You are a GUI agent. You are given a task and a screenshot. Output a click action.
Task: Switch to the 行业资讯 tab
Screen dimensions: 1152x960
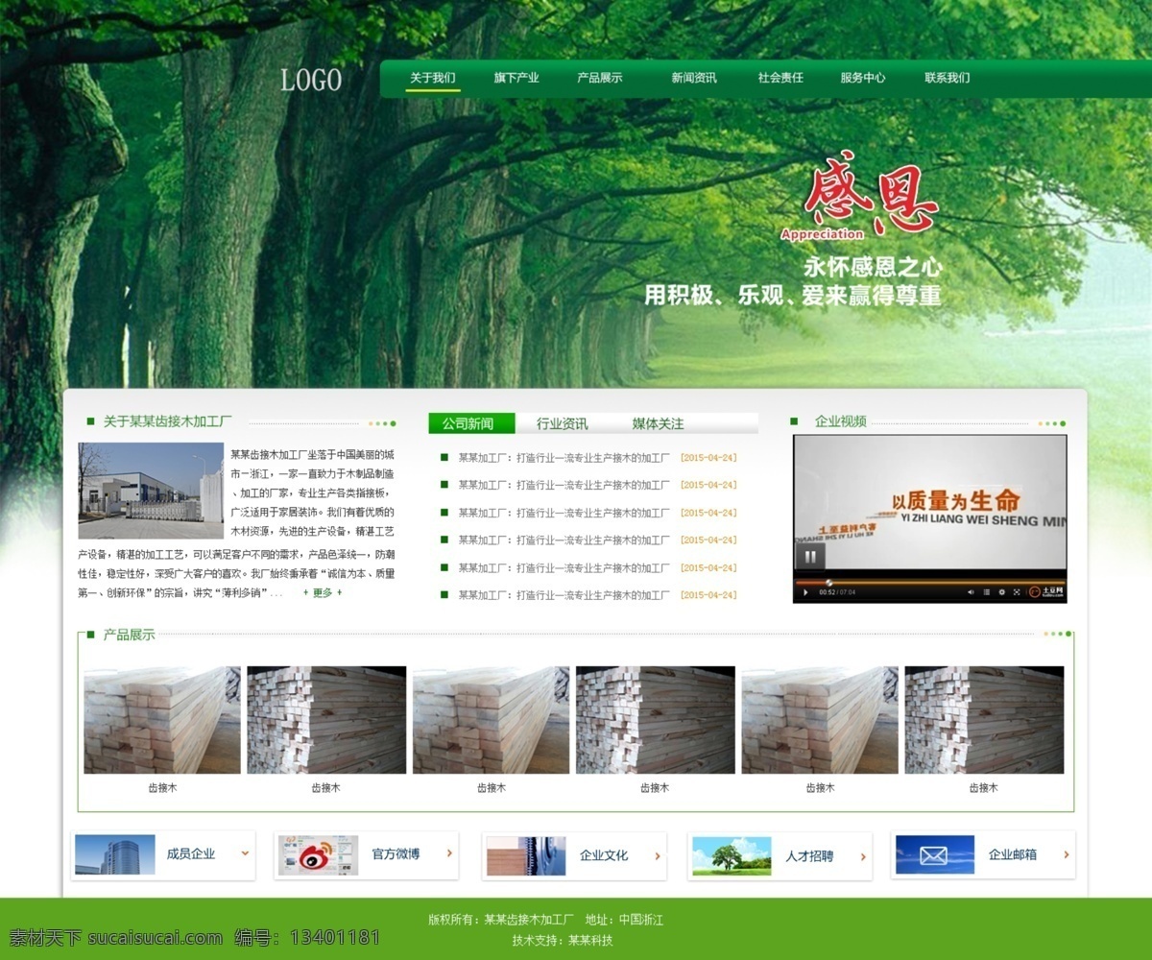(563, 423)
